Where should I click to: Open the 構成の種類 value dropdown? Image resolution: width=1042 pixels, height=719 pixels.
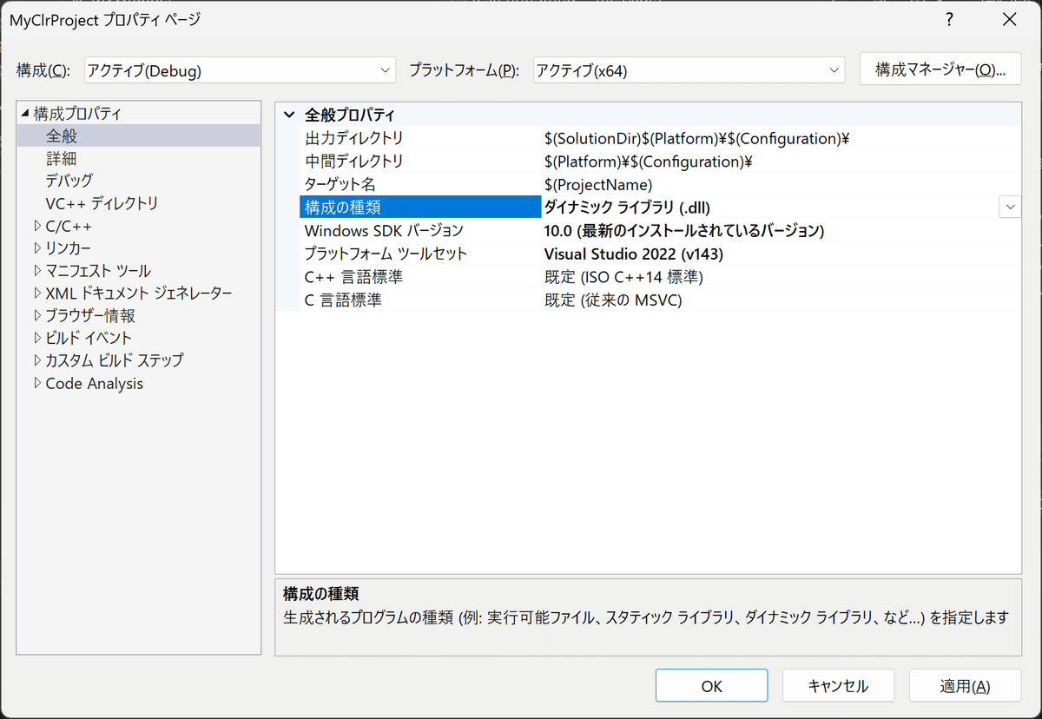click(1010, 207)
